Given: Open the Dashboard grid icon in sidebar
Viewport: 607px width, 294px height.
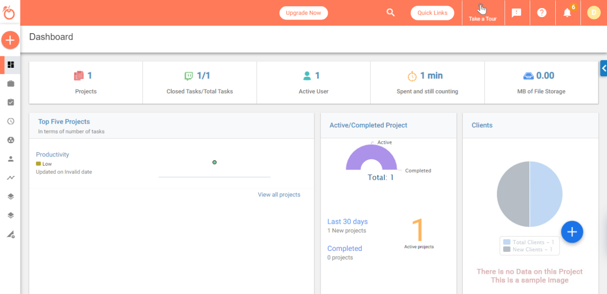Looking at the screenshot, I should point(10,64).
